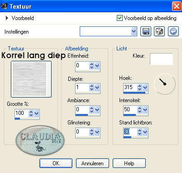This screenshot has width=182, height=173.
Task: Open the Hoek slider dropdown
Action: coord(145,88)
